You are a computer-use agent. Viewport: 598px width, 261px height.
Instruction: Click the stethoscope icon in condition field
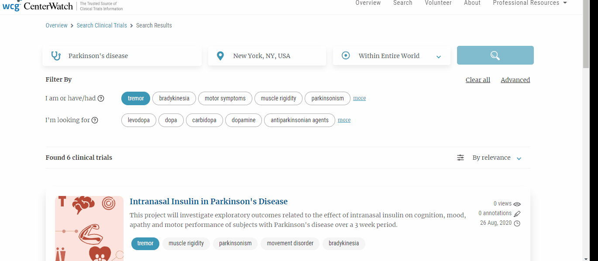coord(56,56)
